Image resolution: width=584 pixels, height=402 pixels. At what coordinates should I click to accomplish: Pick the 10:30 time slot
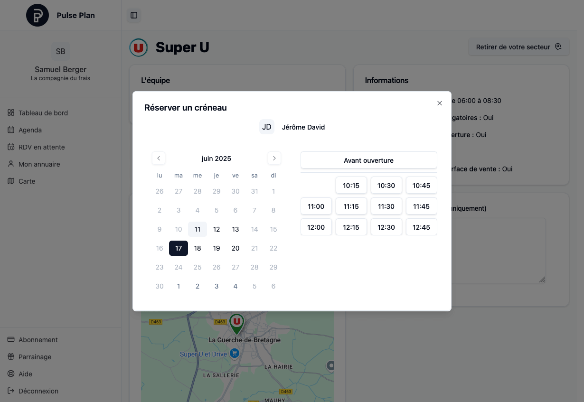pyautogui.click(x=386, y=186)
